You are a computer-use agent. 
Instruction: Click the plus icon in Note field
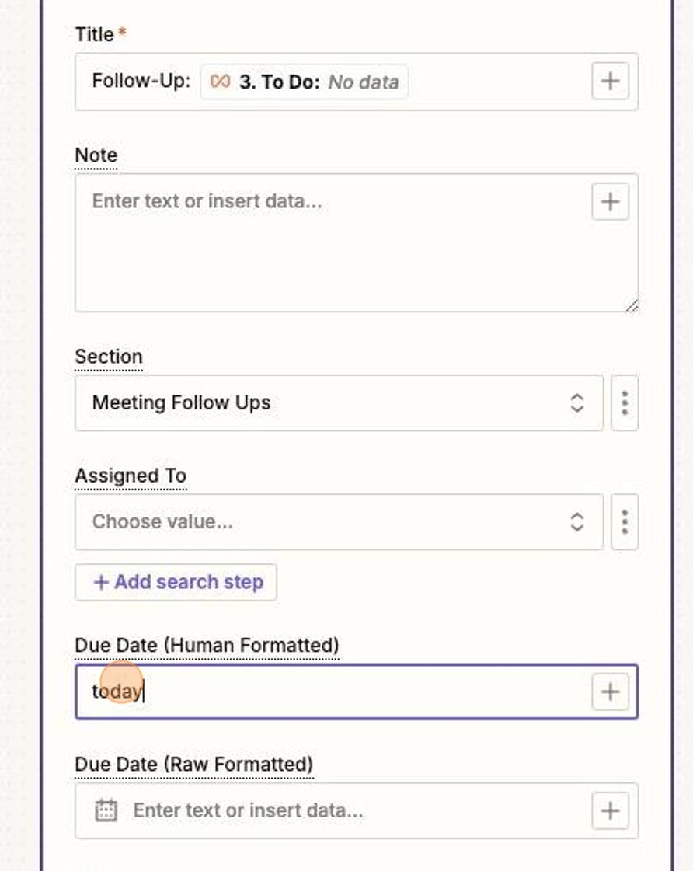(x=610, y=202)
